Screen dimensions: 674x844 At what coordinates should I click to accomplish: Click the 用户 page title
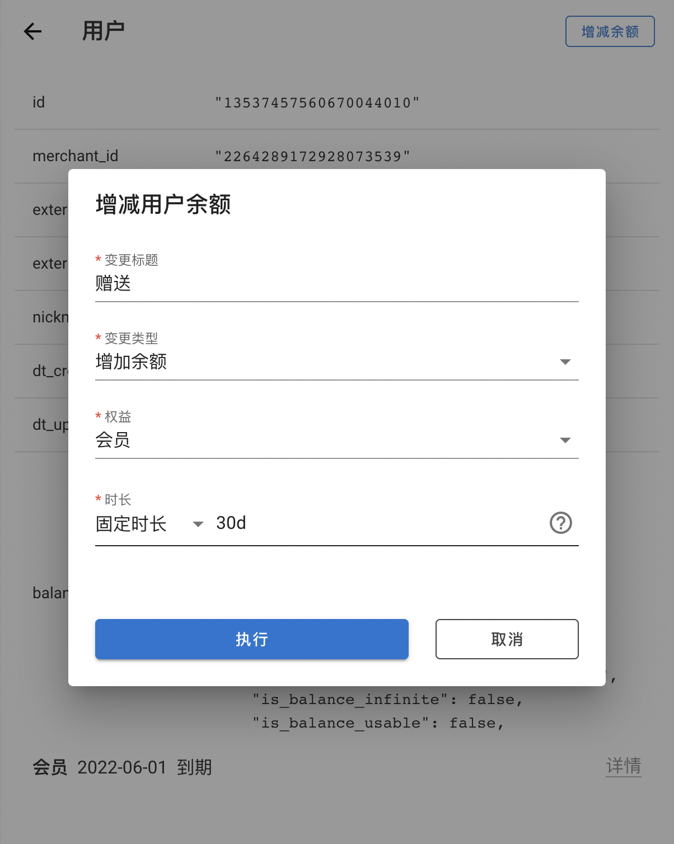pyautogui.click(x=104, y=31)
